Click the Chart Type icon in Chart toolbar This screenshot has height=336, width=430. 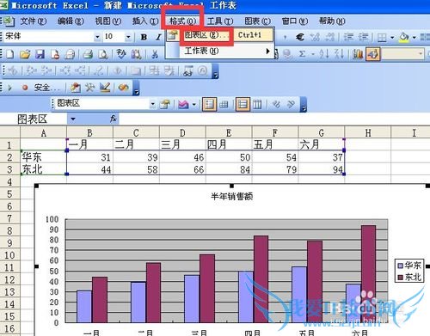pyautogui.click(x=183, y=104)
